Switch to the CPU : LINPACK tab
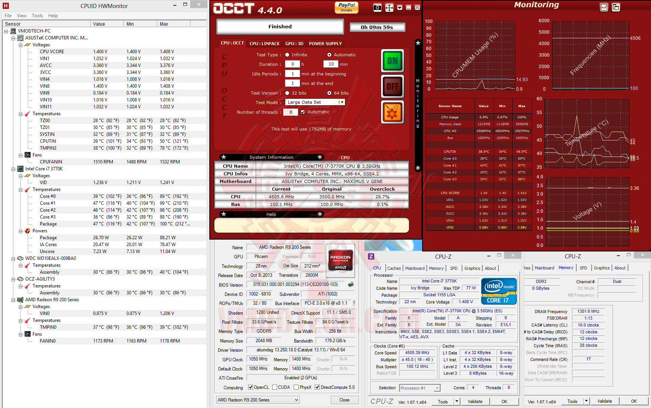 (x=265, y=44)
